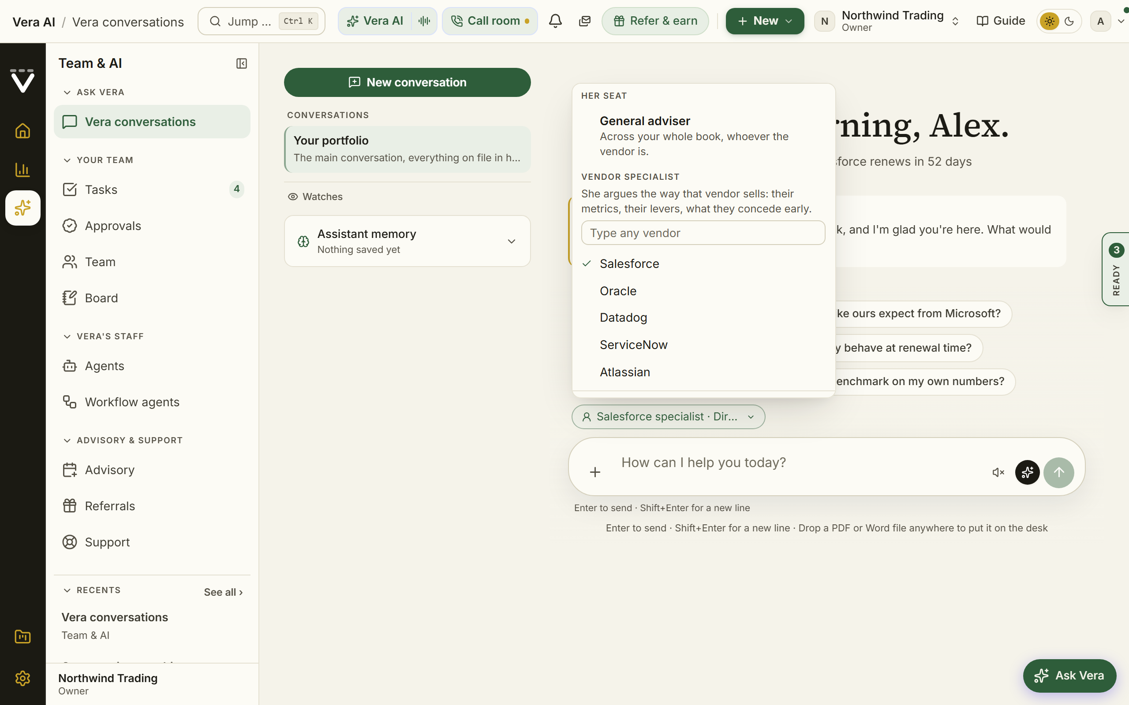
Task: Open Board in the sidebar
Action: (x=152, y=298)
